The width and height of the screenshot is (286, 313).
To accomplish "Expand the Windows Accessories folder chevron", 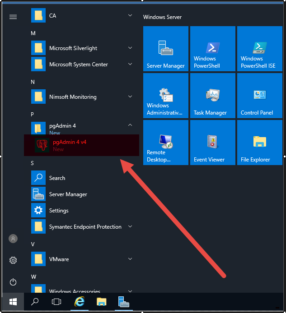I will [130, 291].
